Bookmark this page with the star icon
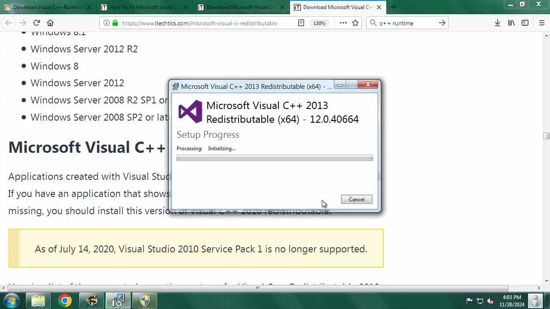550x309 pixels. [355, 23]
